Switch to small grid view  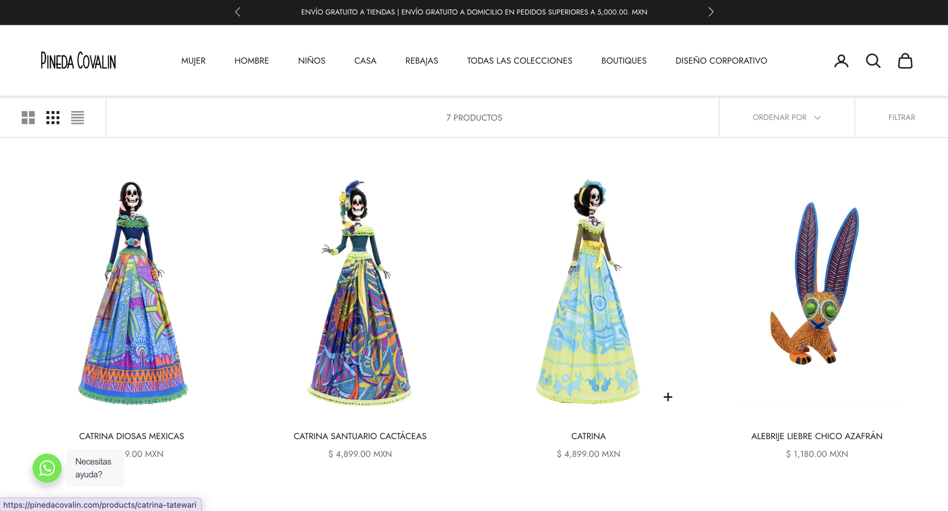pos(53,117)
